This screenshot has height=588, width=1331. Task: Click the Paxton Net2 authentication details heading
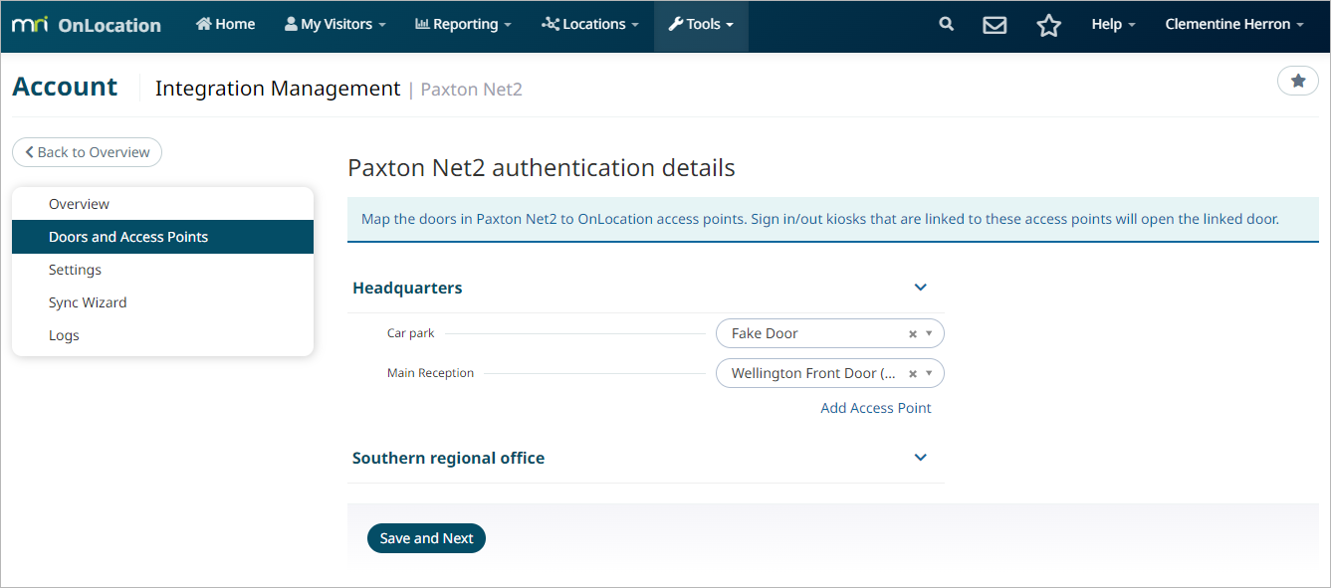point(542,167)
